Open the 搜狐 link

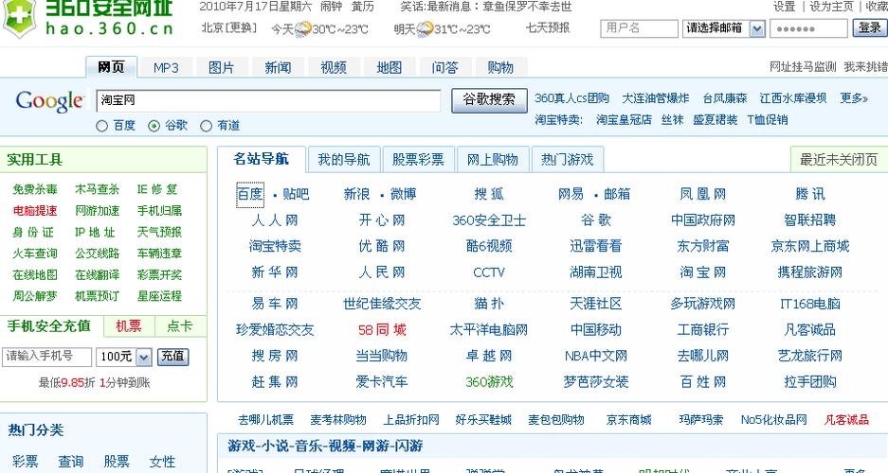[x=489, y=194]
